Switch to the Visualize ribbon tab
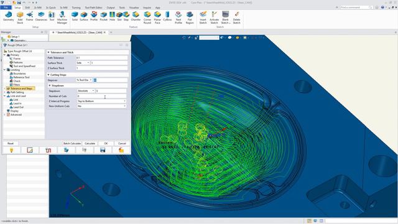This screenshot has height=224, width=398. pos(134,7)
